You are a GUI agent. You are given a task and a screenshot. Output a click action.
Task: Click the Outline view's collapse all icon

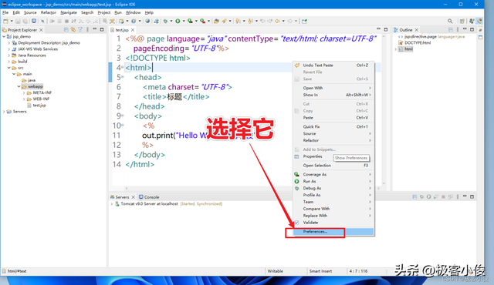[451, 29]
